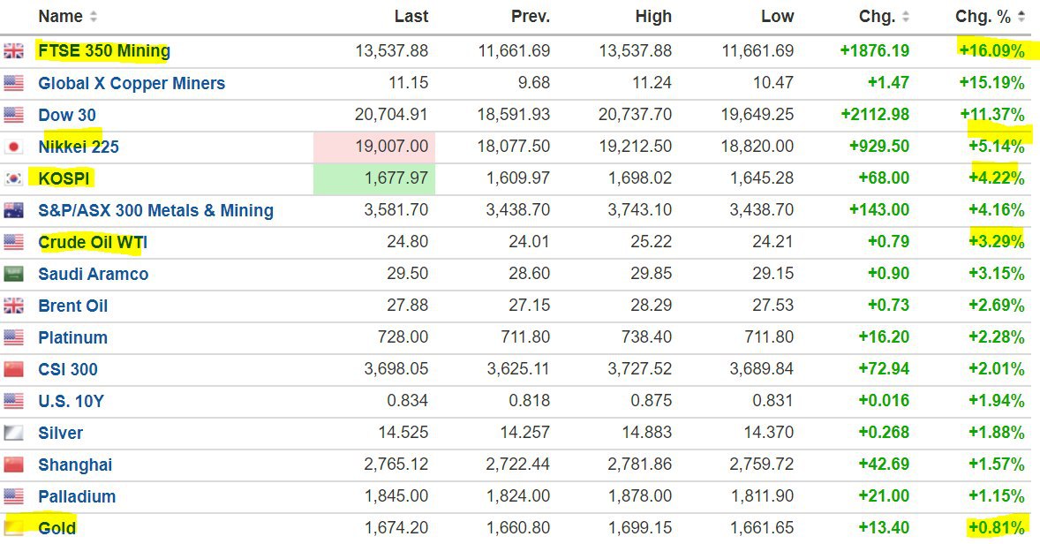Click the Saudi Arabia flag beside Saudi Aramco
This screenshot has height=544, width=1040.
coord(13,274)
